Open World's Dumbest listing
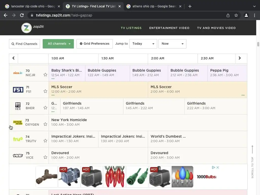Image resolution: width=260 pixels, height=195 pixels. [x=198, y=139]
